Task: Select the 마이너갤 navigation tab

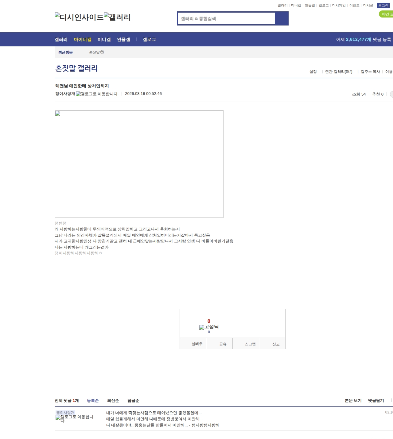Action: pyautogui.click(x=83, y=39)
